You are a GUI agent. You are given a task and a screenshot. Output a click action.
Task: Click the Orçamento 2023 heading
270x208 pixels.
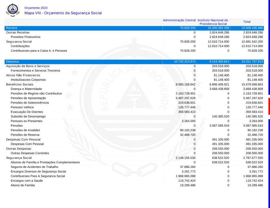point(36,8)
